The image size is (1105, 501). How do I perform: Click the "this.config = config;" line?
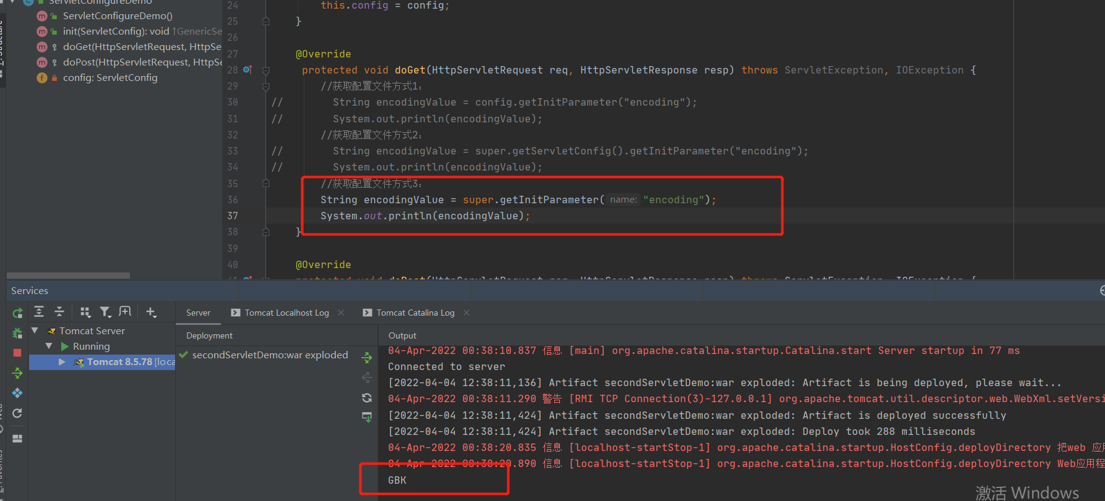tap(385, 6)
